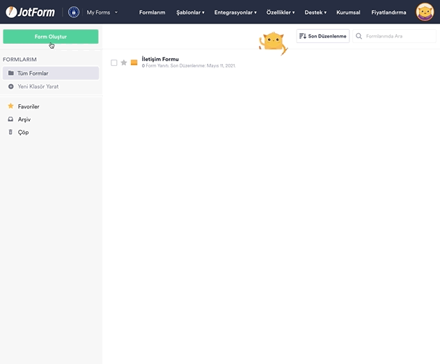
Task: Click the sort icon on Son Düzenlenme
Action: 302,36
